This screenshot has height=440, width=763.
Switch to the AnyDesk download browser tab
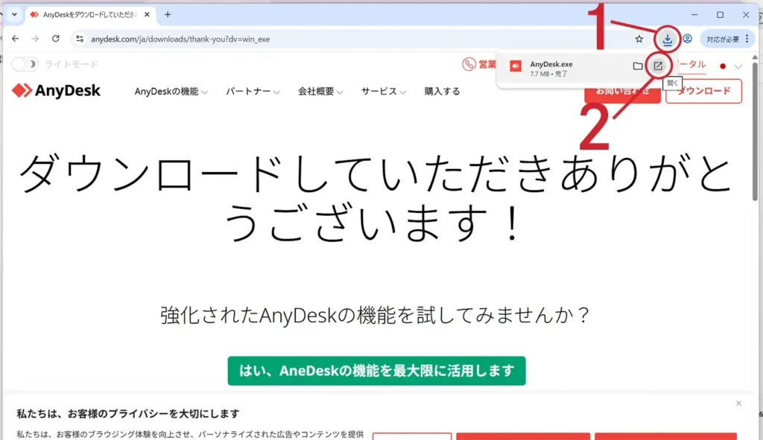click(88, 14)
